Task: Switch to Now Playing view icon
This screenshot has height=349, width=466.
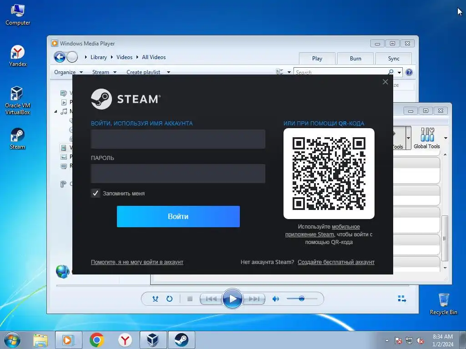Action: [402, 299]
